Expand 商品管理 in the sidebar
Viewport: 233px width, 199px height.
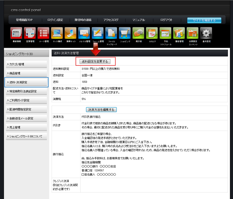coord(26,73)
